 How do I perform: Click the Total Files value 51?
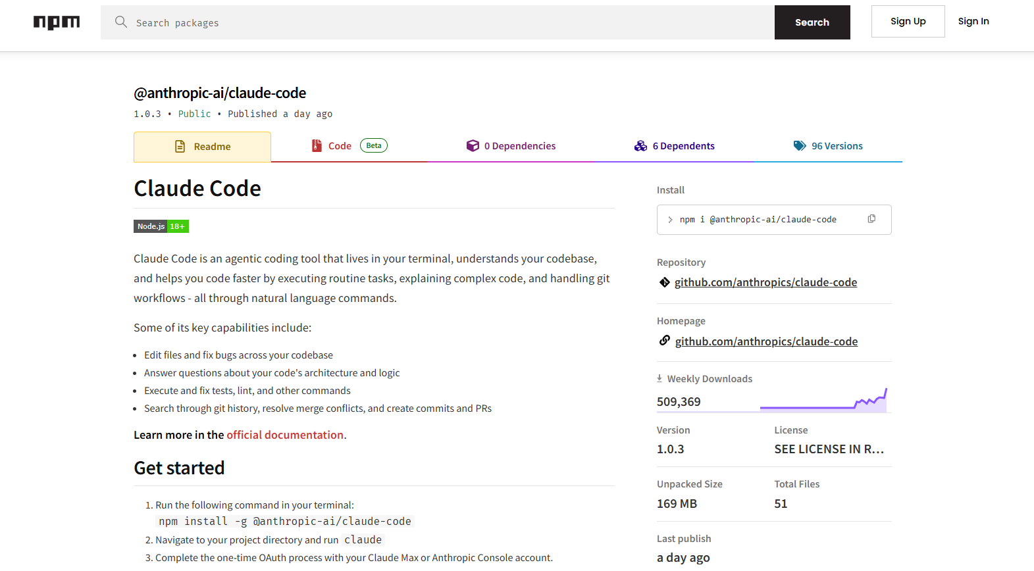(x=781, y=504)
